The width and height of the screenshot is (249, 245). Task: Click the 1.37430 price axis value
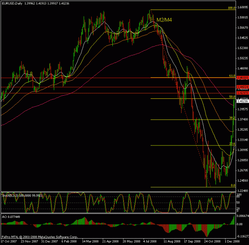[x=243, y=119]
